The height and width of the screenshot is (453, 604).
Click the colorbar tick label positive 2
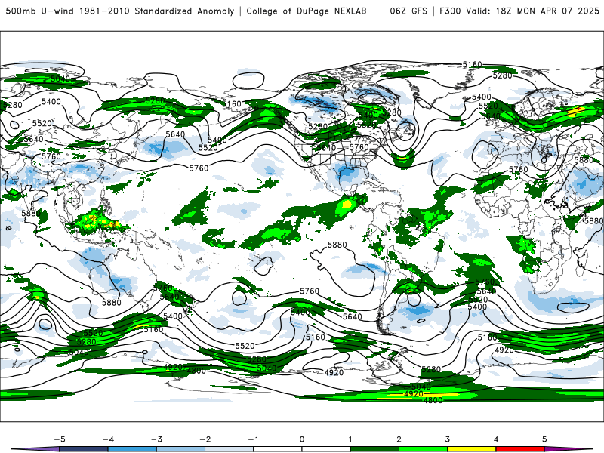(x=399, y=439)
